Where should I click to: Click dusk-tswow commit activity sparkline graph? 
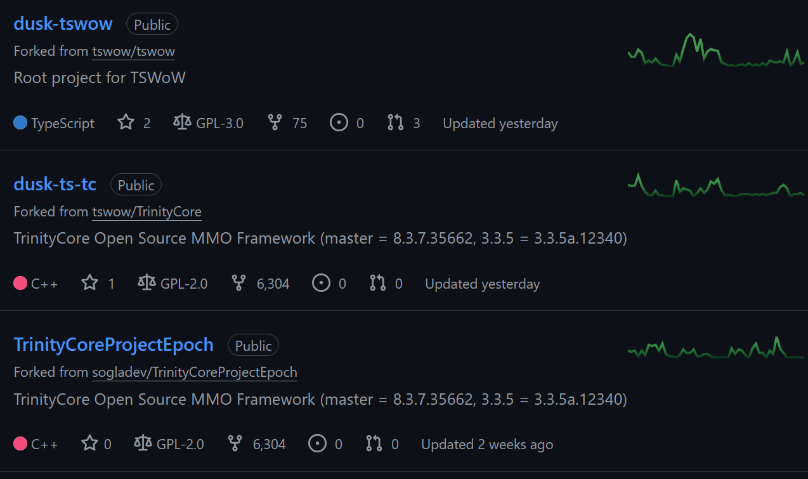point(716,50)
